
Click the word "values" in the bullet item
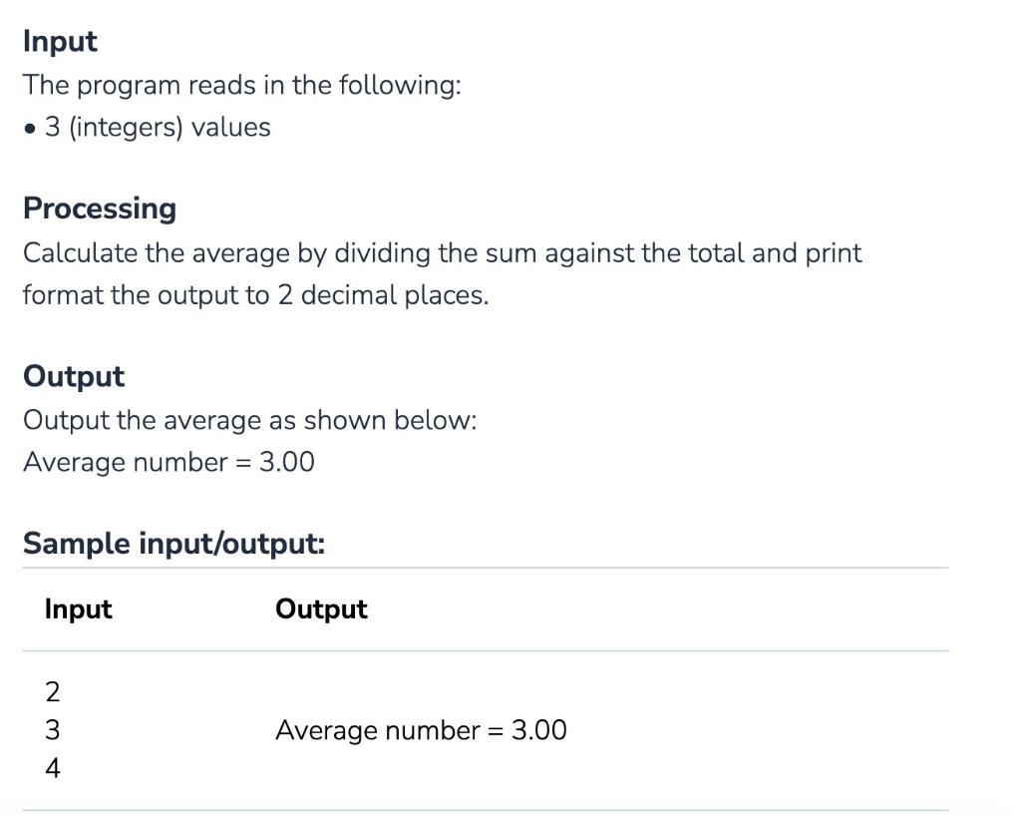[230, 127]
